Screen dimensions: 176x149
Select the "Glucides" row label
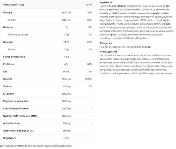tap(8, 42)
